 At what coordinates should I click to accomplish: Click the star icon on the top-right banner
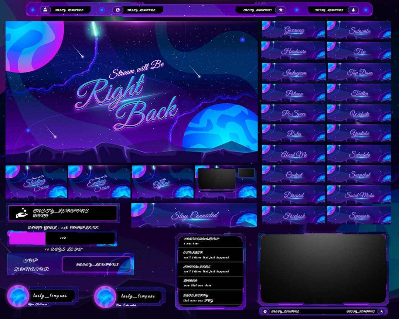tap(281, 8)
